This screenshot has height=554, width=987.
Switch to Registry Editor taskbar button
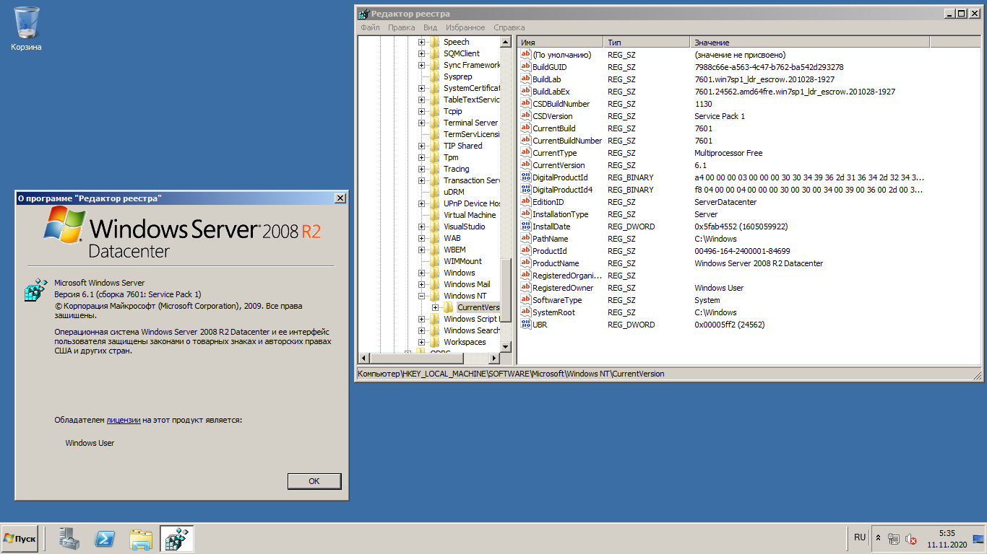[x=176, y=539]
